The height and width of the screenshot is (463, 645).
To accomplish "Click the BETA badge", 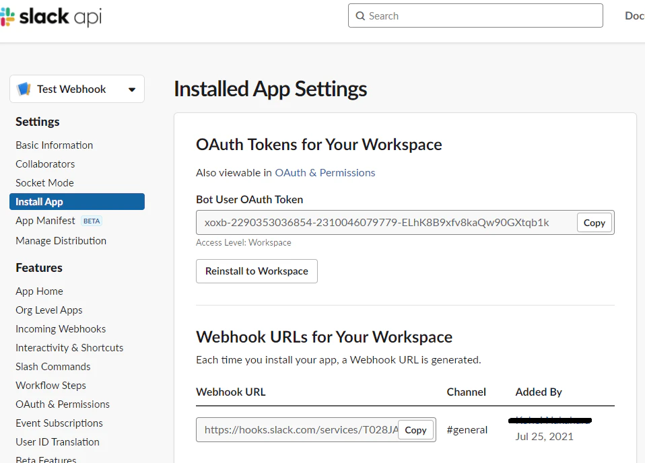I will tap(92, 221).
